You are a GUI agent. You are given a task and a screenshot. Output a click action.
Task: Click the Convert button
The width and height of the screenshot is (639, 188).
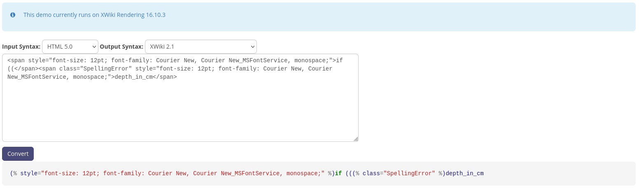[x=18, y=154]
